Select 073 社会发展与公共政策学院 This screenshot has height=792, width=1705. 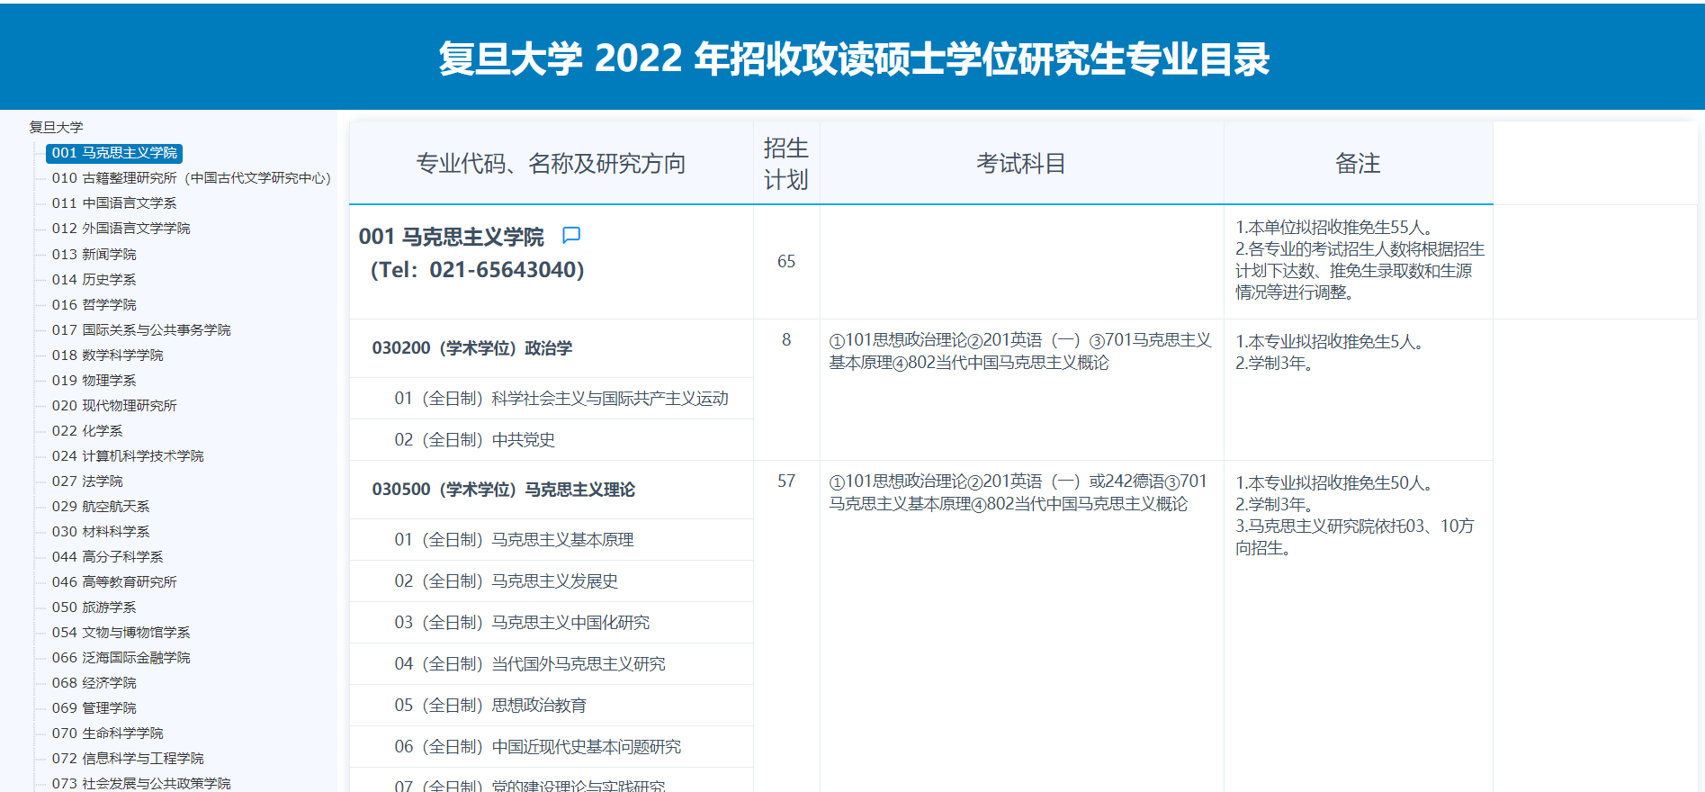point(141,784)
